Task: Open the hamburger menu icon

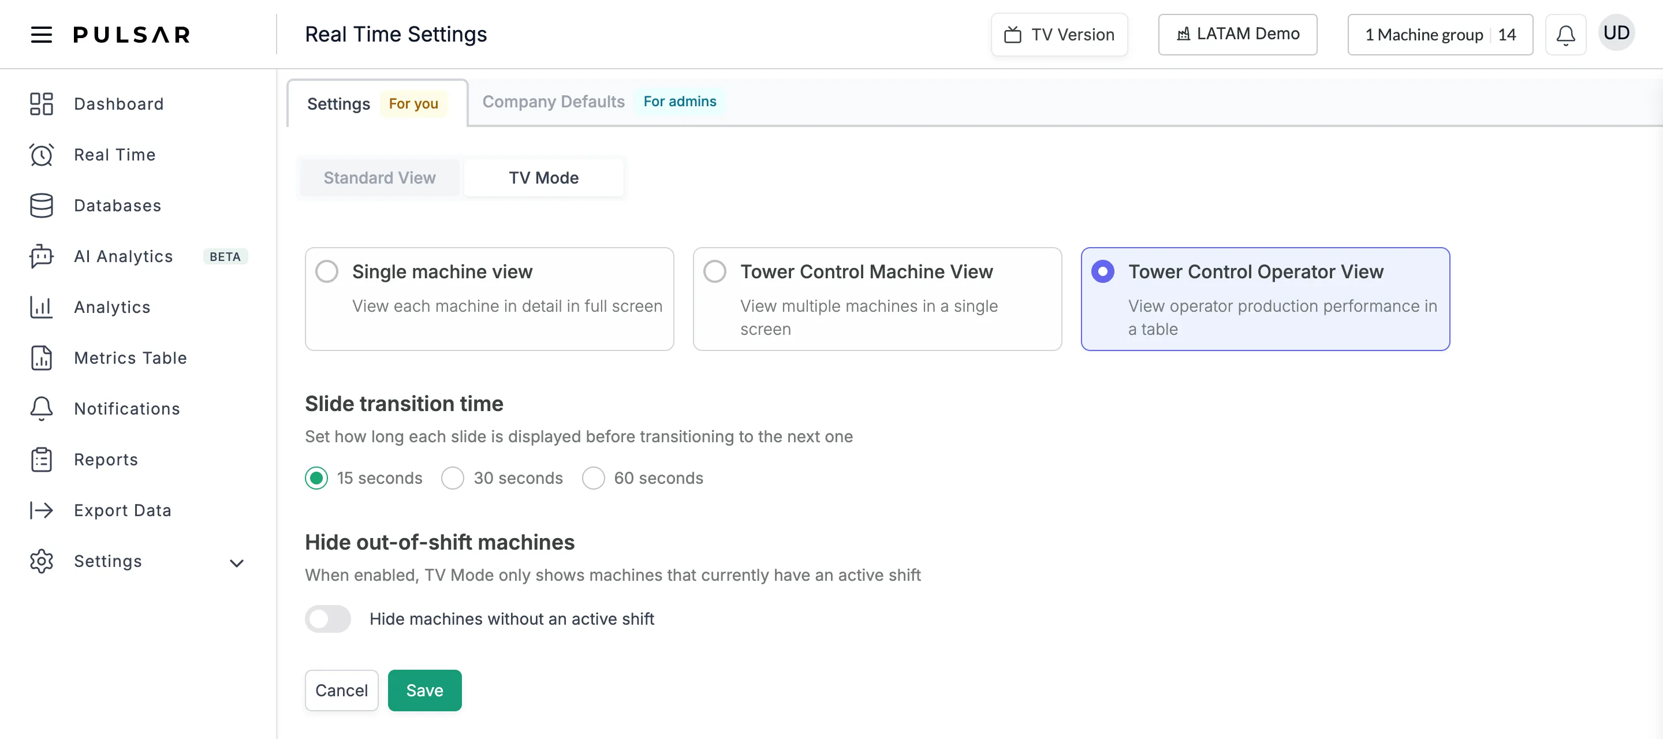Action: (x=42, y=34)
